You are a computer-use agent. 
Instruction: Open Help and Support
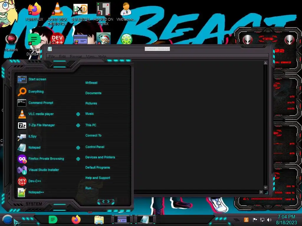click(98, 178)
